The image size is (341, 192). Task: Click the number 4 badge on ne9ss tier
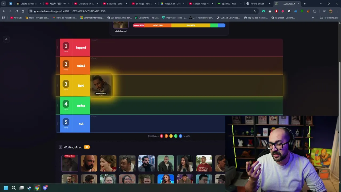click(x=66, y=104)
